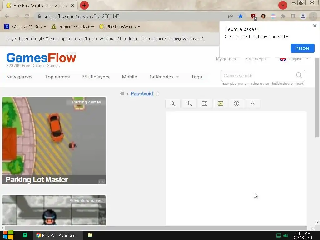320x240 pixels.
Task: Open Mobile menu item
Action: click(130, 77)
